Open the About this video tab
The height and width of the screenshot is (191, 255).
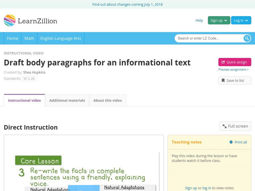click(x=108, y=100)
